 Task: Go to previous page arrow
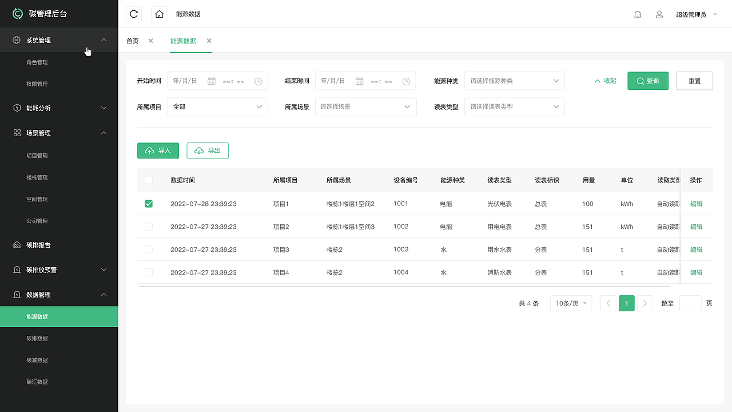608,303
